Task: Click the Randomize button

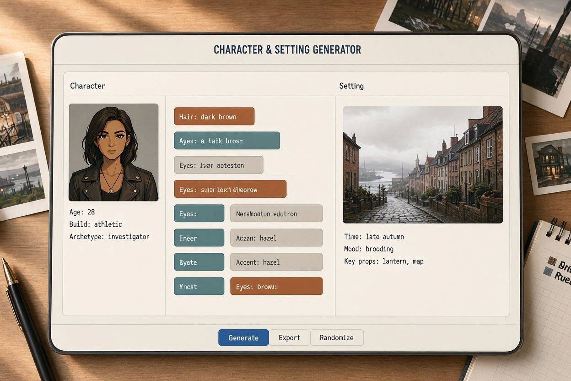Action: 337,337
